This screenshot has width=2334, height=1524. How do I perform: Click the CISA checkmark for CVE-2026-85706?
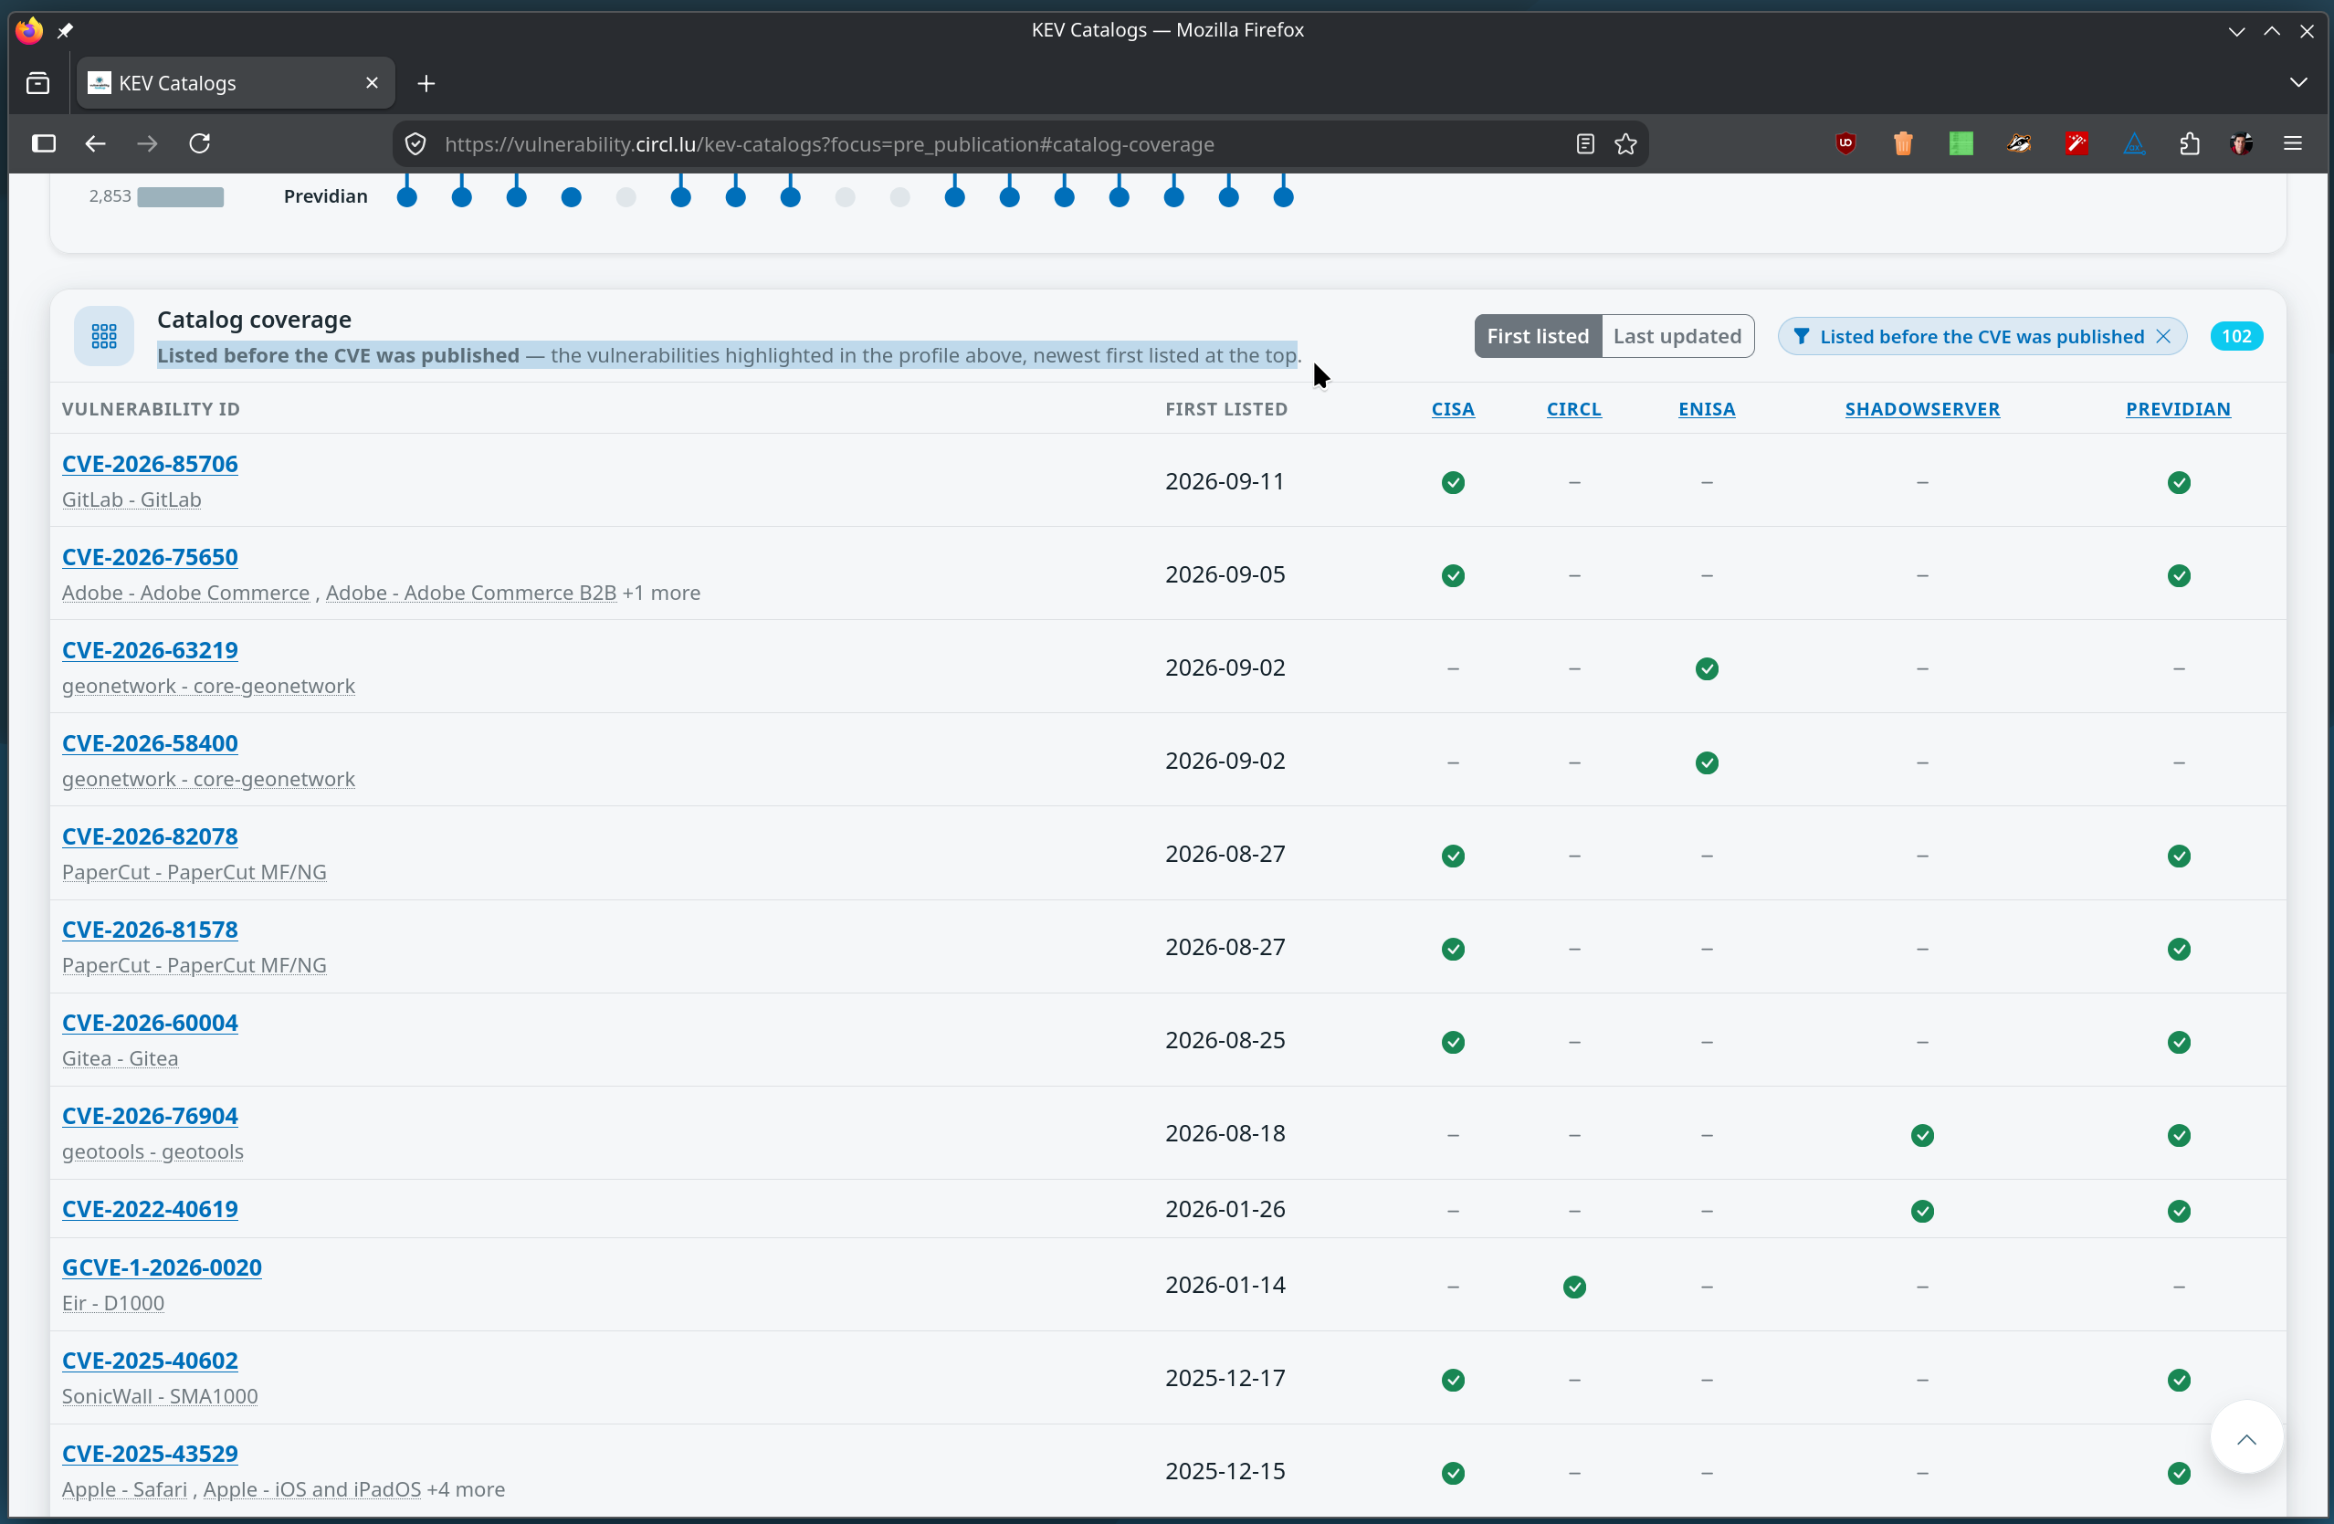point(1454,482)
